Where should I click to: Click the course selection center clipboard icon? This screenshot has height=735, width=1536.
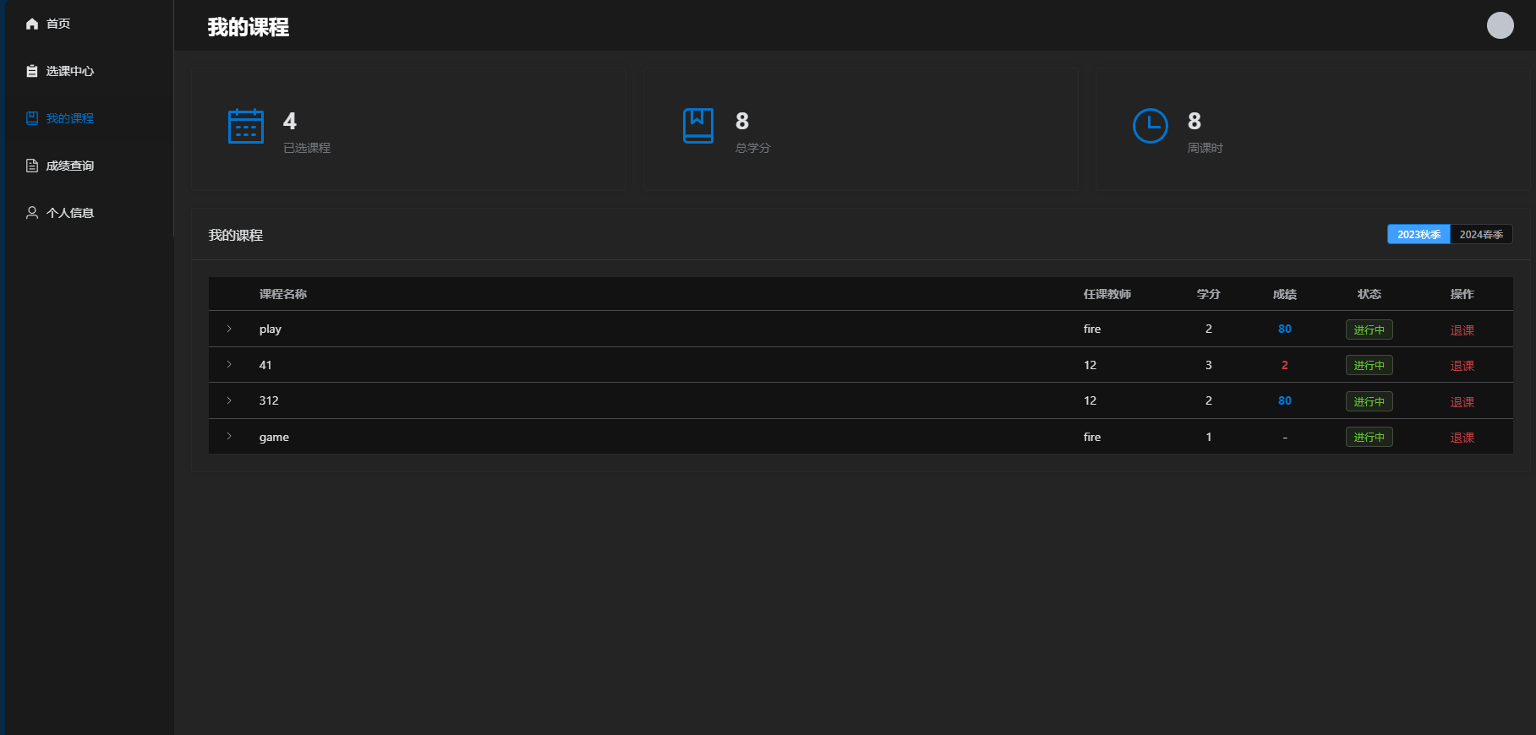32,71
